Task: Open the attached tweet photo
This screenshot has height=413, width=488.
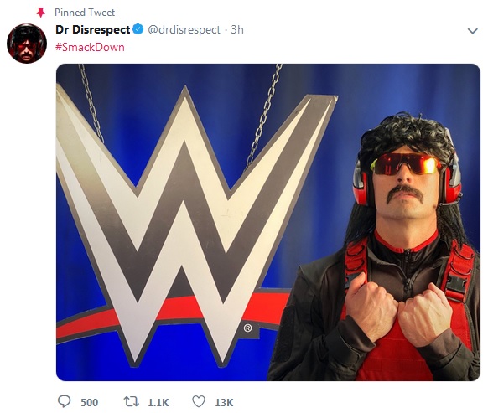Action: click(268, 222)
